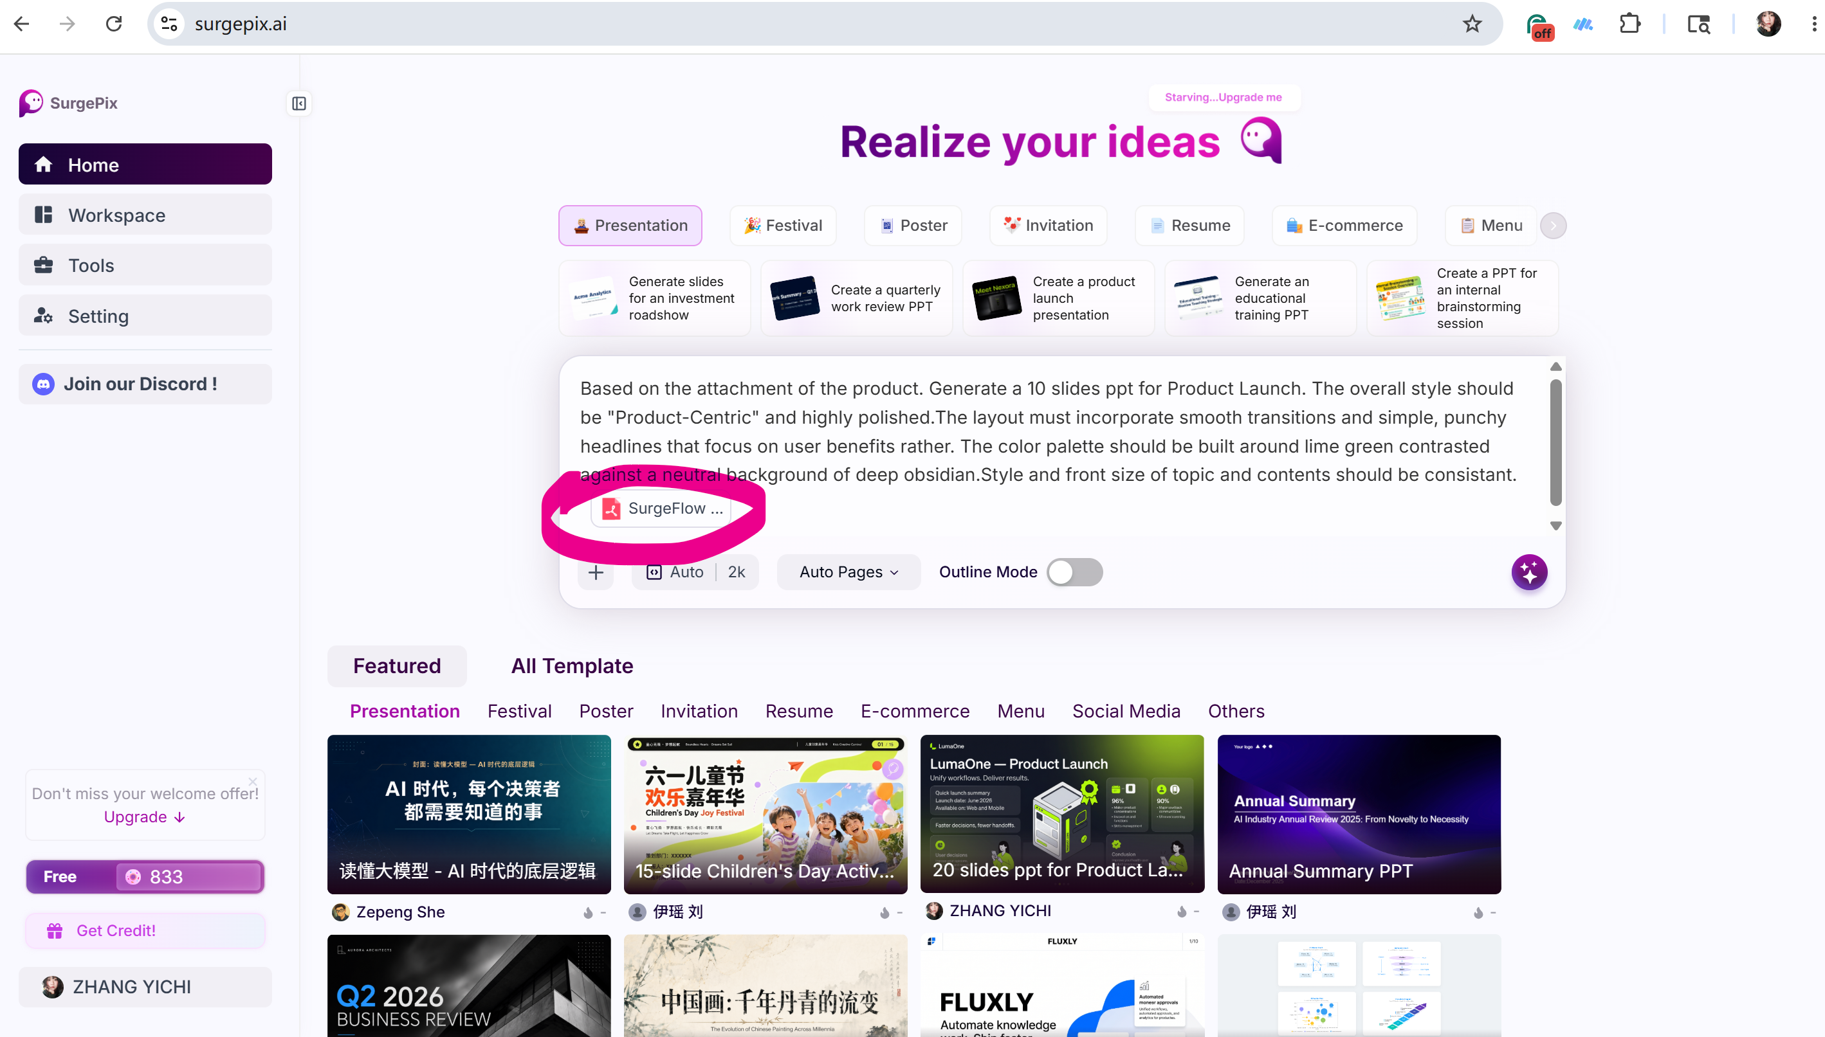Click the prompt box scrollbar down arrow
This screenshot has height=1037, width=1825.
point(1555,526)
